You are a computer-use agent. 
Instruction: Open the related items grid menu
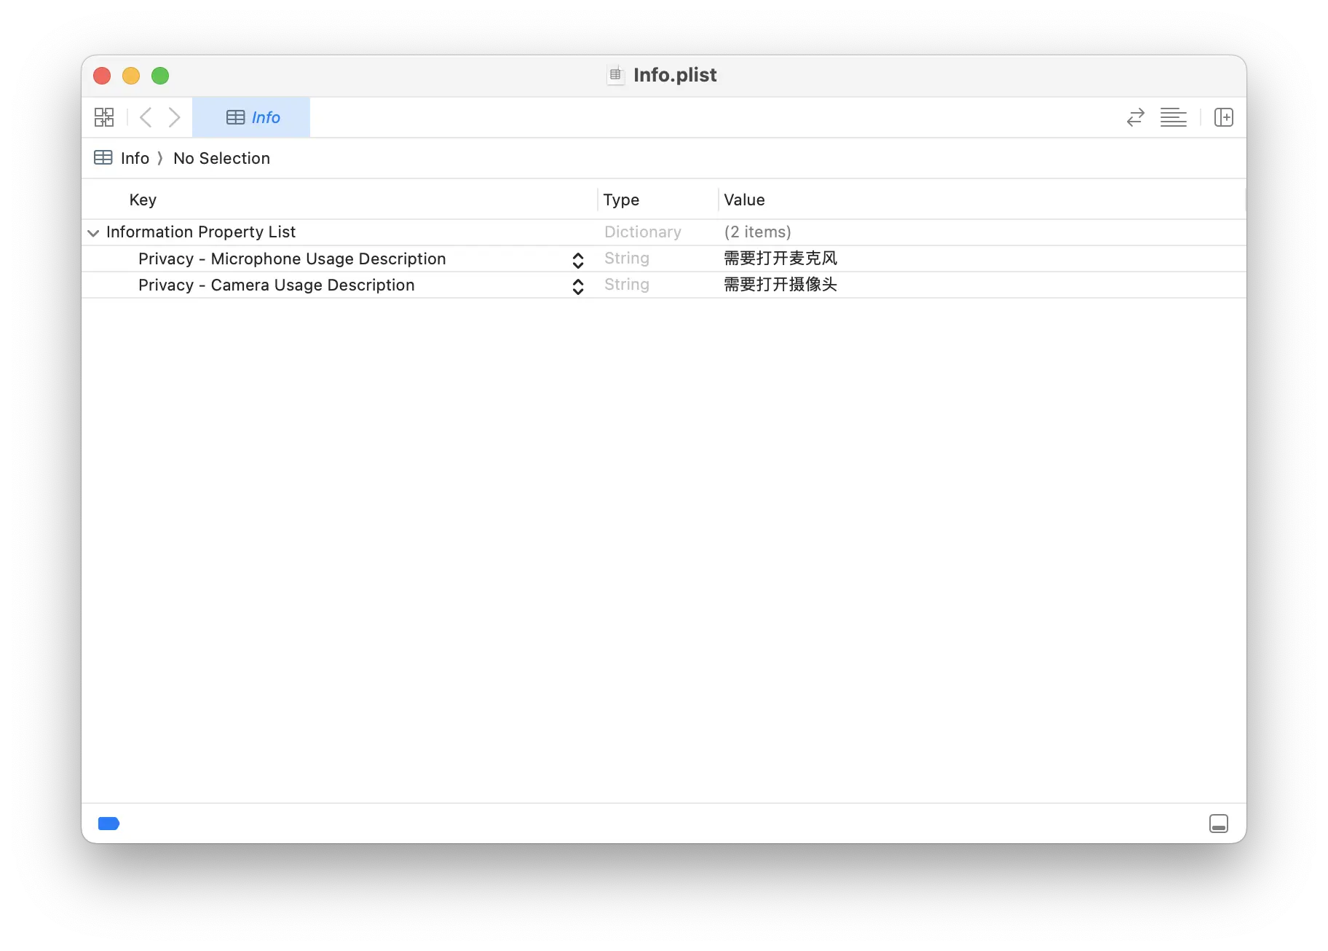point(104,117)
